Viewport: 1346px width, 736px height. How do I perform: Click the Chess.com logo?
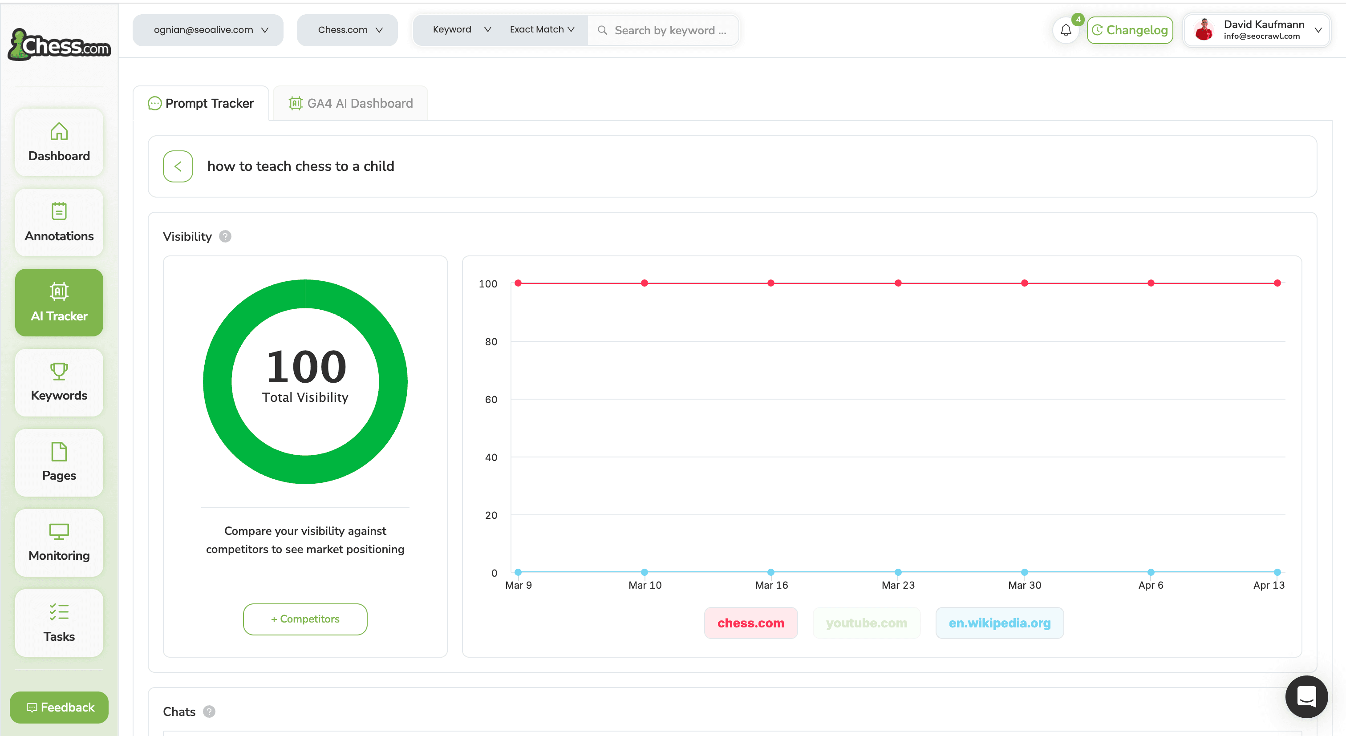point(59,44)
